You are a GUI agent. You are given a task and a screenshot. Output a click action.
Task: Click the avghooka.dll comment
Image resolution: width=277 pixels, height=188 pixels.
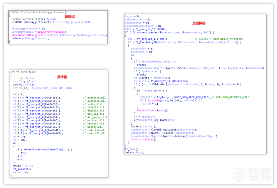[94, 101]
